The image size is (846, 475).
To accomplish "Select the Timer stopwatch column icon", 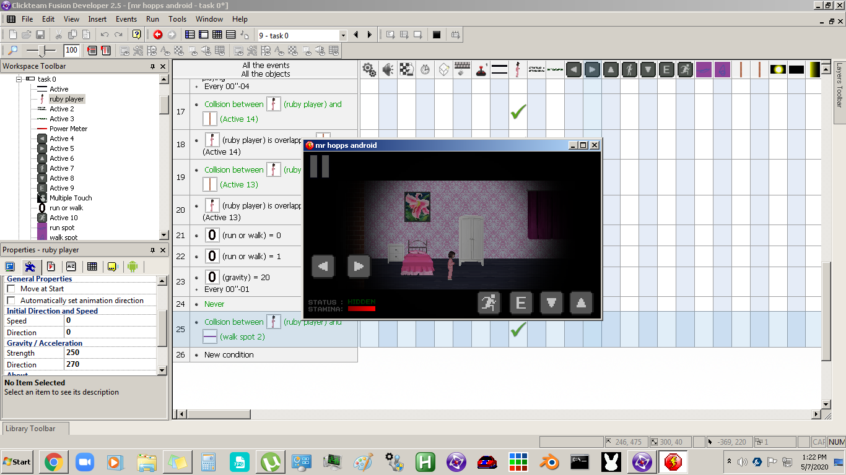I will [425, 69].
